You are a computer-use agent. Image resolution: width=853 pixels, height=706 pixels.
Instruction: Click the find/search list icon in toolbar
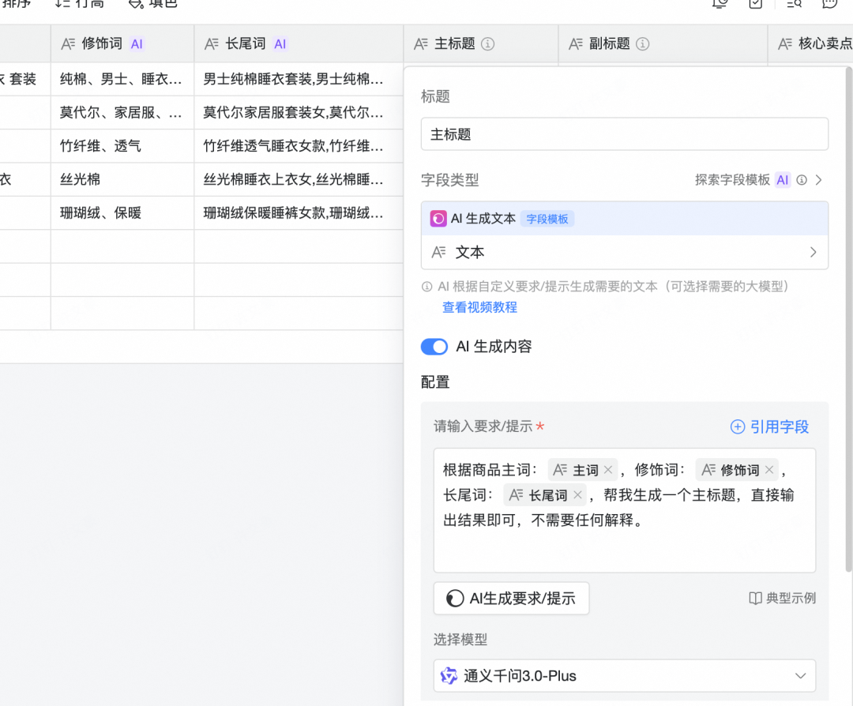click(794, 5)
